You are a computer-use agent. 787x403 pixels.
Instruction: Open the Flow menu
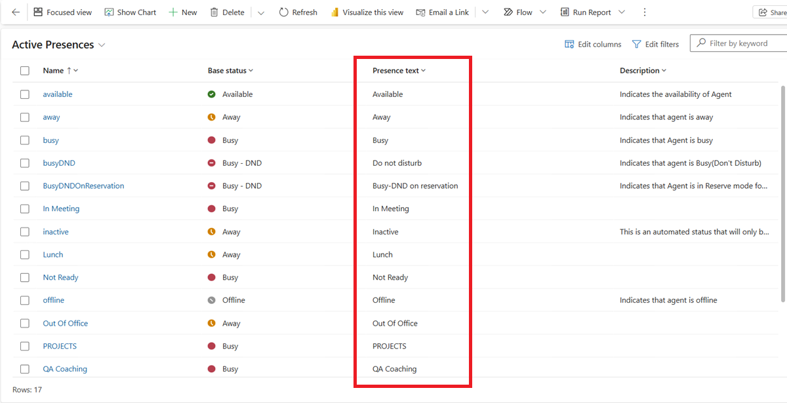(x=525, y=12)
